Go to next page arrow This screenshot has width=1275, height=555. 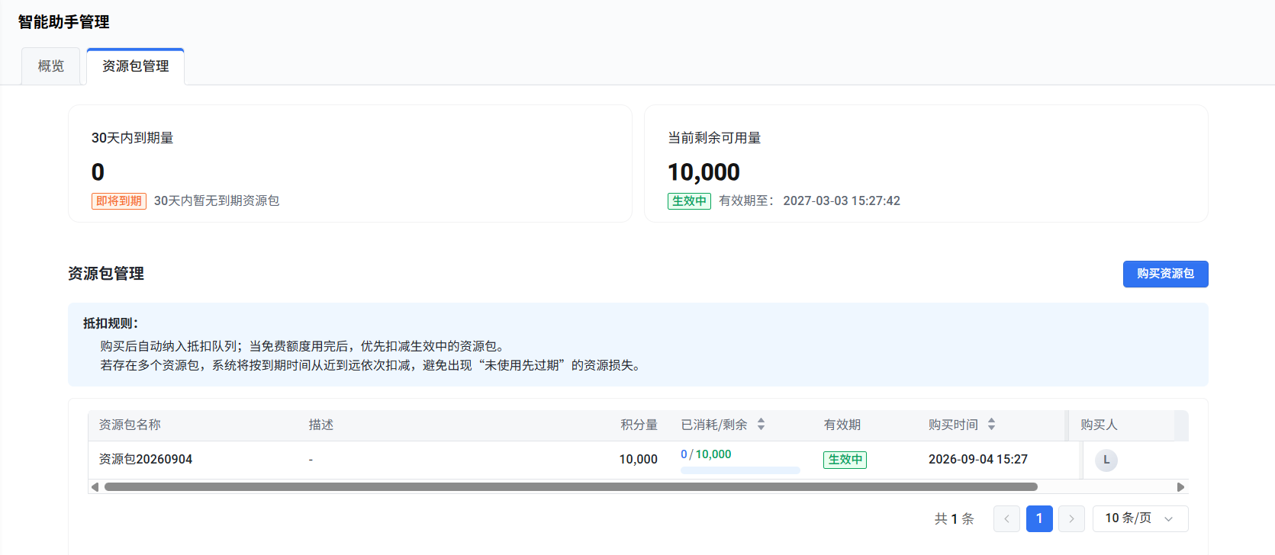coord(1071,519)
